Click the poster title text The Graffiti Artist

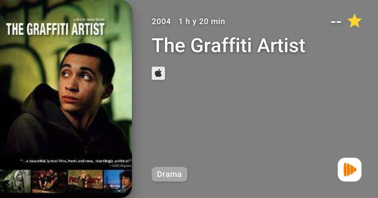tap(55, 29)
